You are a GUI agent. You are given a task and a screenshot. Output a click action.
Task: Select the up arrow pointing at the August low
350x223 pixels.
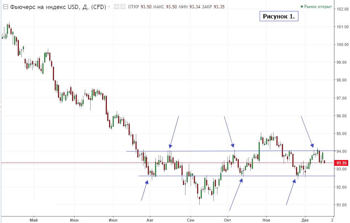[x=145, y=190]
